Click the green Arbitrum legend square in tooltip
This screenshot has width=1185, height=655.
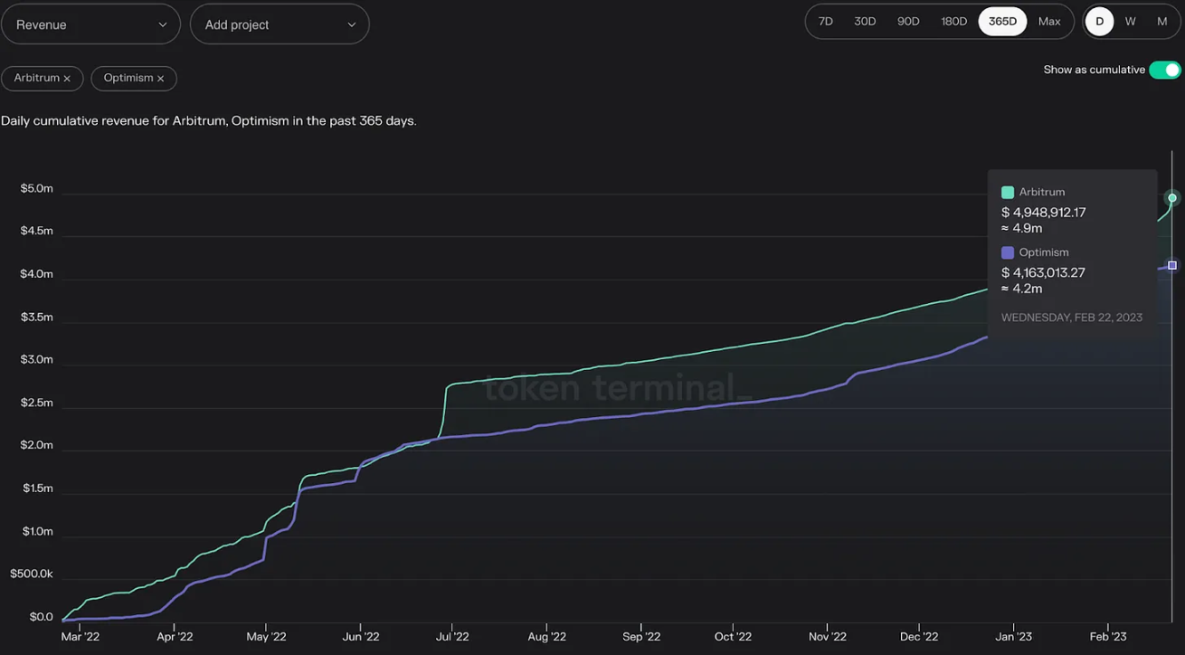click(1007, 192)
